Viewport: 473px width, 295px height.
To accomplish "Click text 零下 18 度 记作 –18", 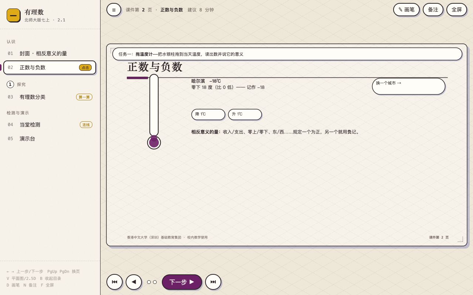I will point(228,87).
